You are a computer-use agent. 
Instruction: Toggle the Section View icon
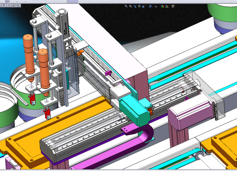point(139,6)
